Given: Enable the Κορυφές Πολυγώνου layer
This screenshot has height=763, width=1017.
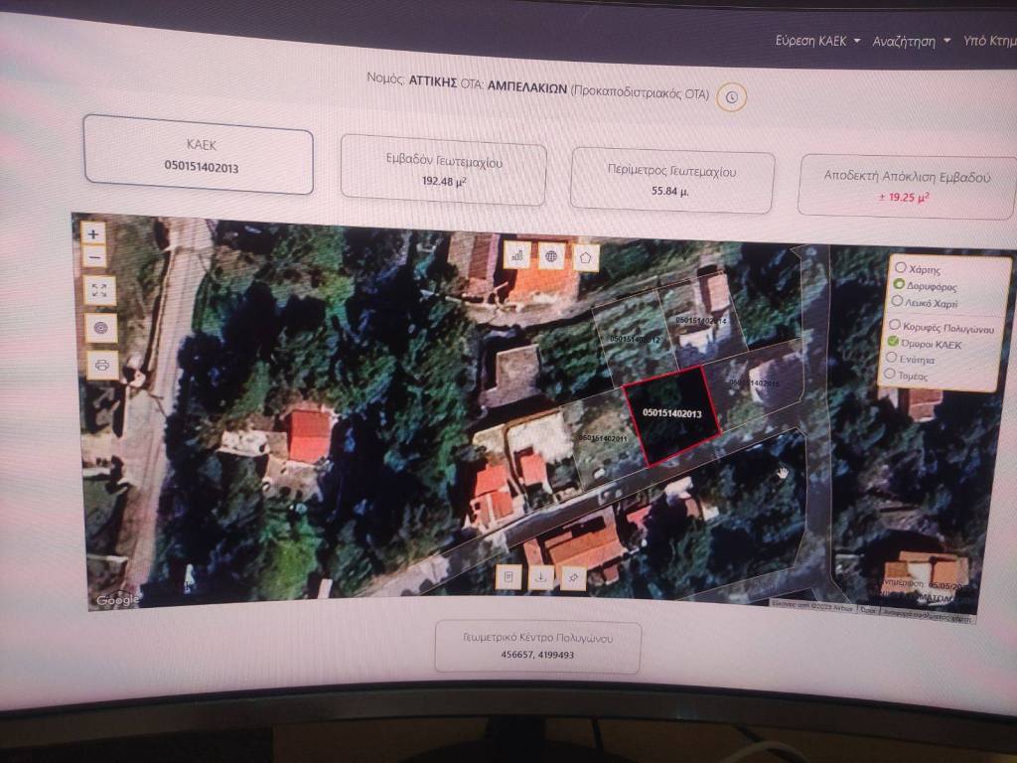Looking at the screenshot, I should click(x=895, y=325).
